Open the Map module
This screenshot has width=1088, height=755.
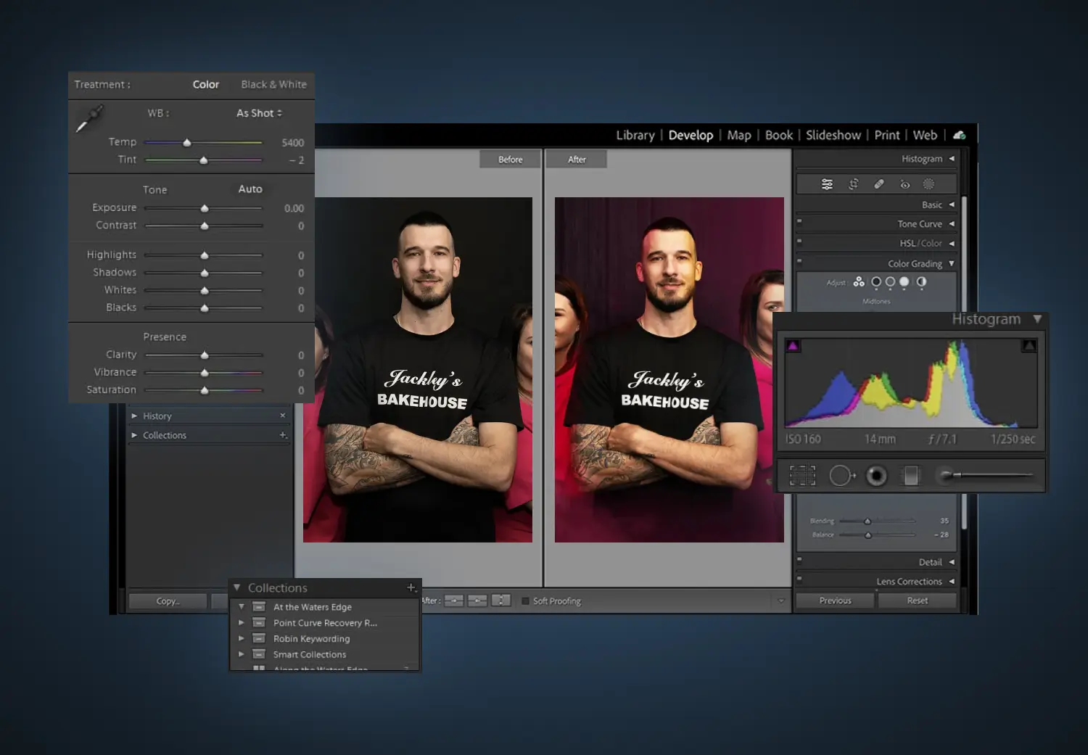(739, 136)
